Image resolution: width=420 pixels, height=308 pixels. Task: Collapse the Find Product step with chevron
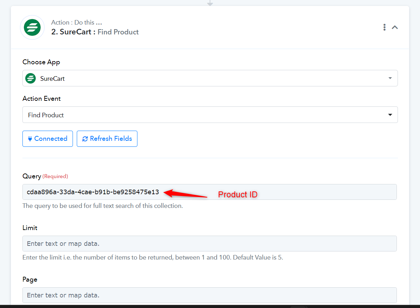click(x=395, y=27)
